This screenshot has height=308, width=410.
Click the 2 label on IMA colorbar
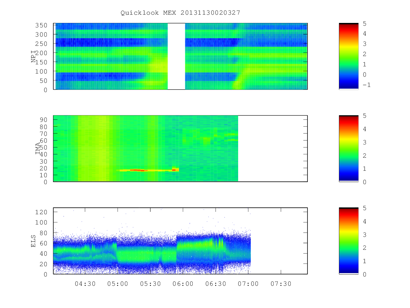365,155
